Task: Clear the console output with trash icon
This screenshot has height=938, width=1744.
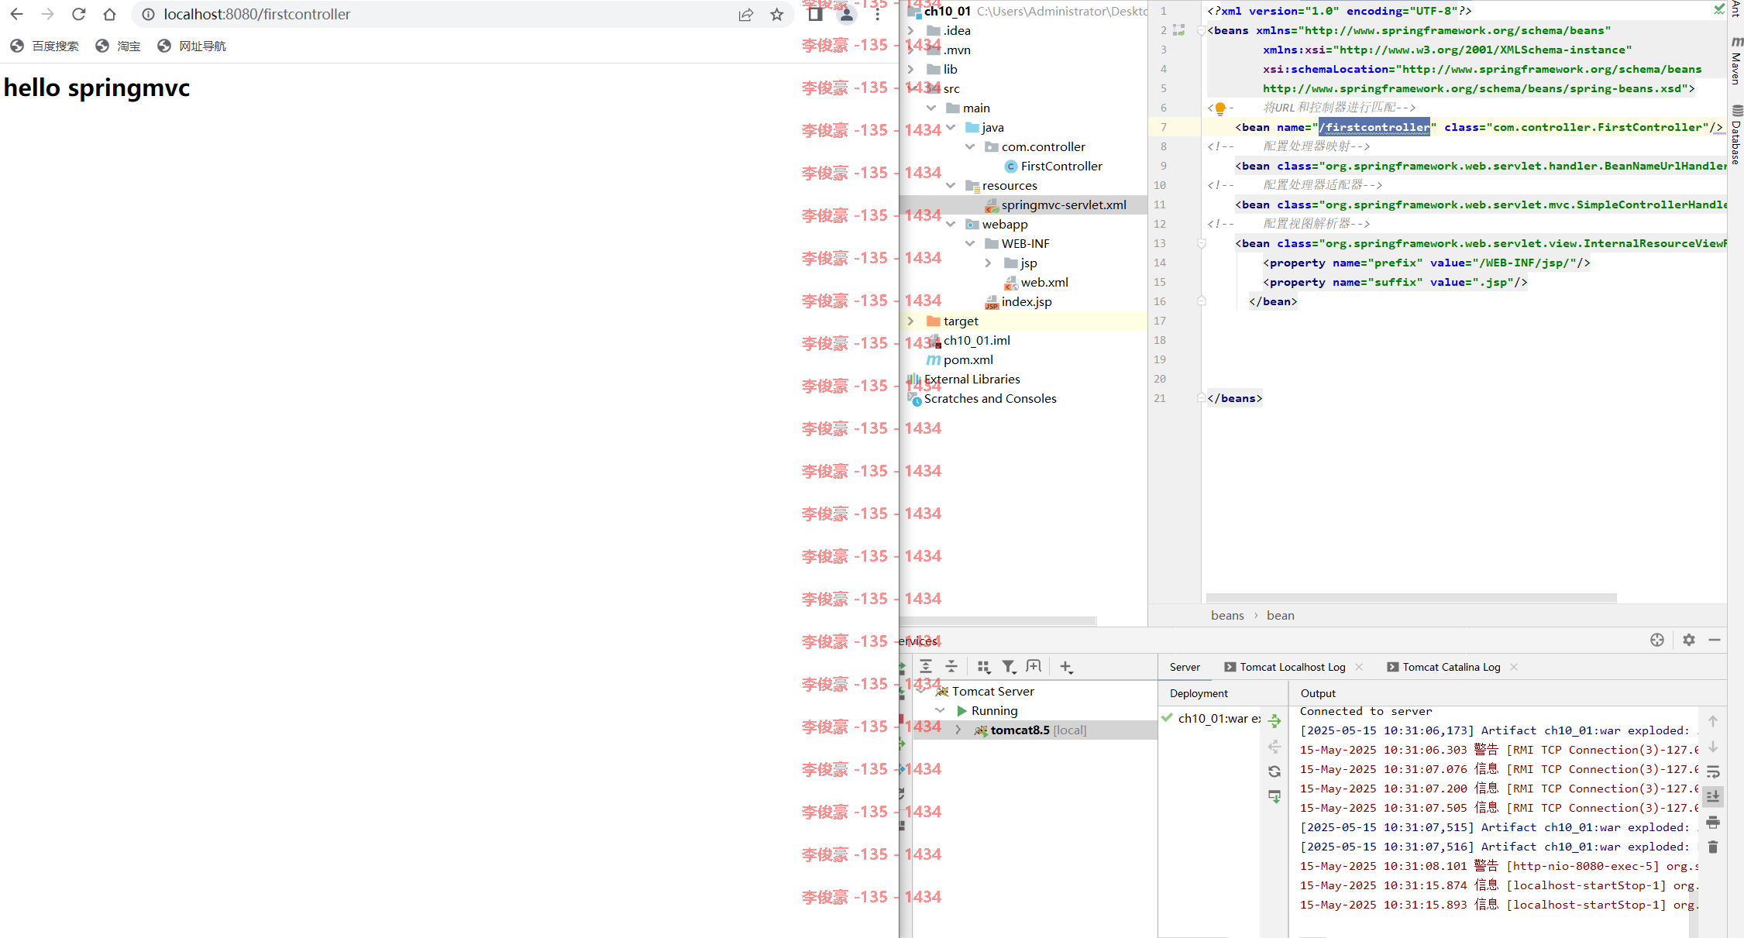Action: click(1713, 847)
